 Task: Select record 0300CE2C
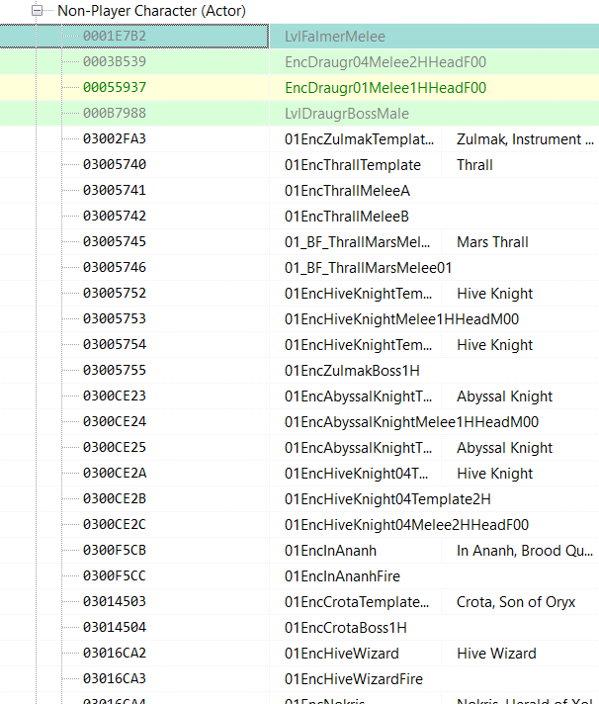[x=115, y=524]
